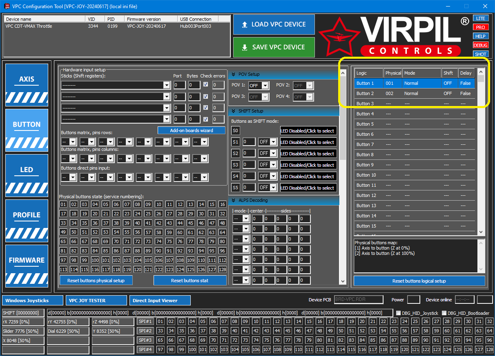
Task: Enable the DEBUG mode button
Action: click(481, 45)
